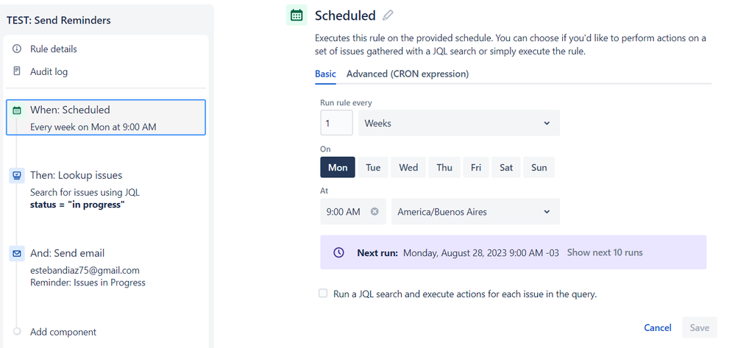The image size is (735, 348).
Task: Click the 9:00 AM time field
Action: (x=353, y=211)
